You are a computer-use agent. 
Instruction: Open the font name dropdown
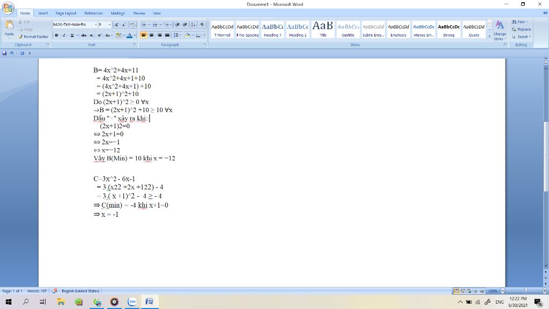95,25
